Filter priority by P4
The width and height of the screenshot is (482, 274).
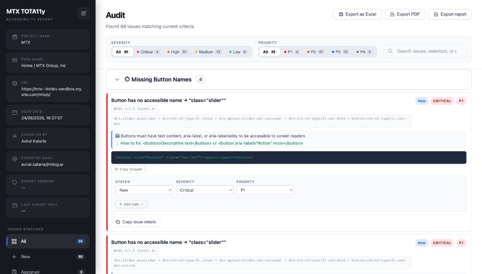coord(364,52)
